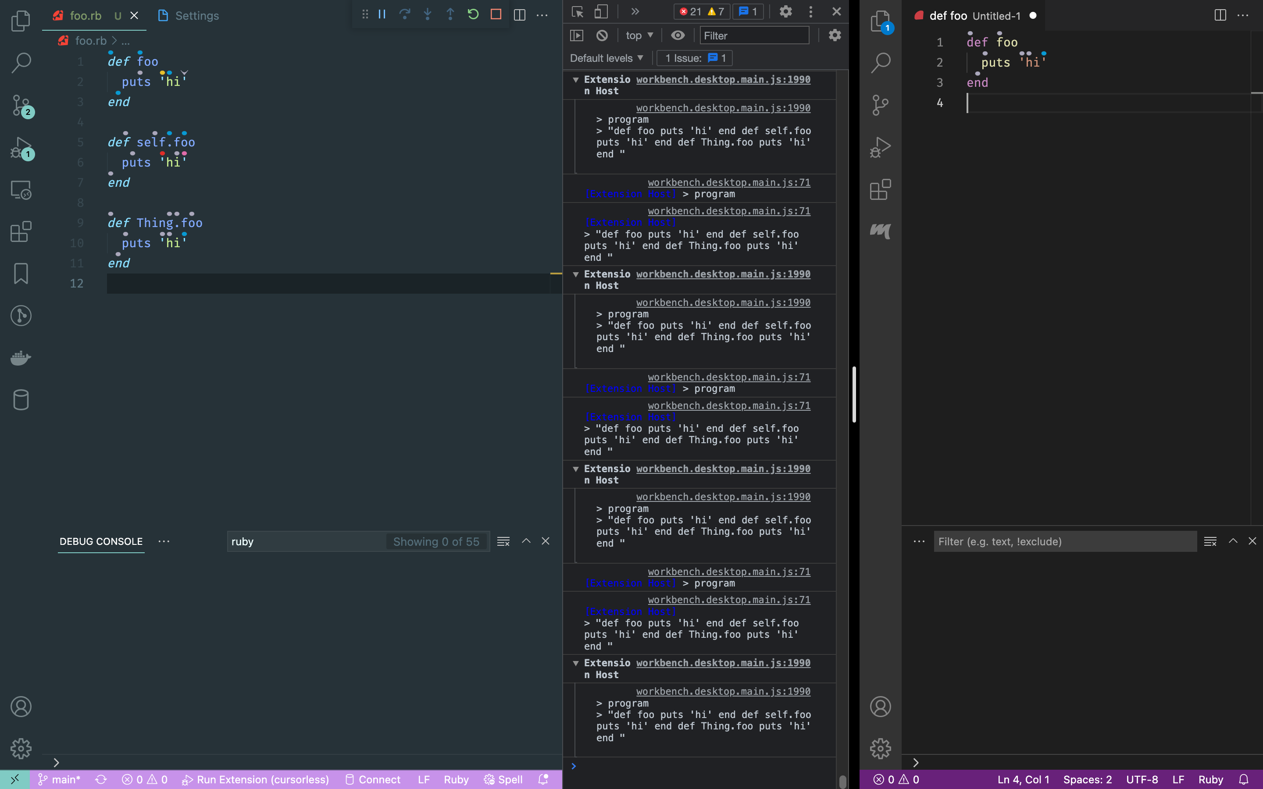Select the inspect element tool in DevTools
Image resolution: width=1263 pixels, height=789 pixels.
coord(577,11)
